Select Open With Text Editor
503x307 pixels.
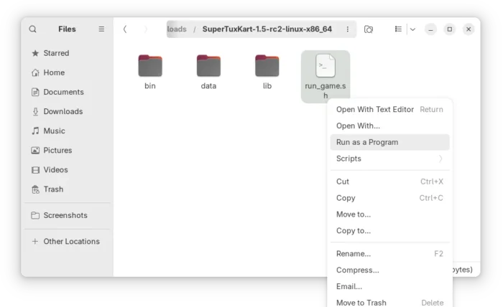point(375,110)
